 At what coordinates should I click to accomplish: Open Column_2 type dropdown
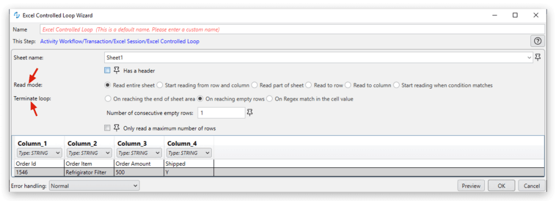click(90, 153)
